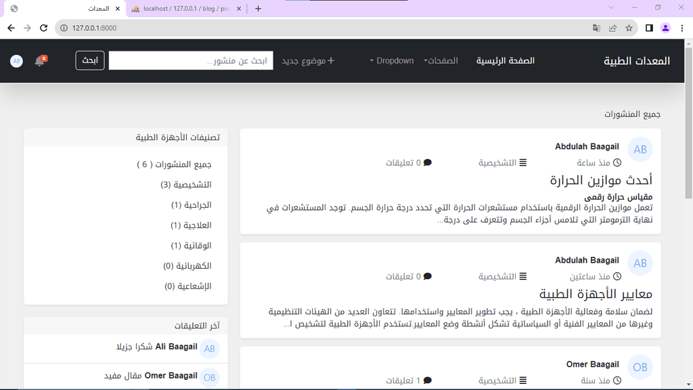Select category العلاجية (1)

(191, 225)
